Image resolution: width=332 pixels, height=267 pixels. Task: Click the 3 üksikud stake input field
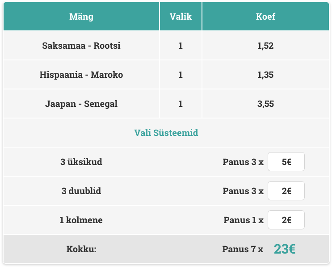286,162
